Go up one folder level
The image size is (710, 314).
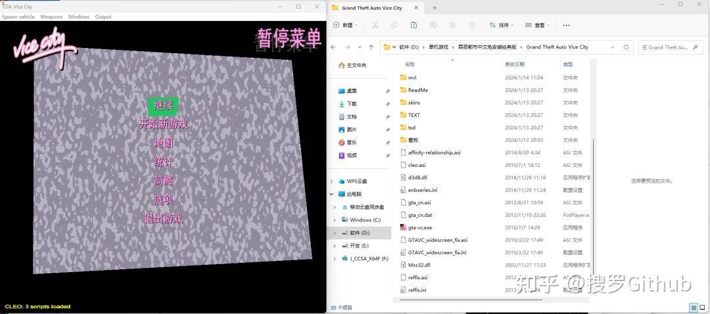pos(371,47)
